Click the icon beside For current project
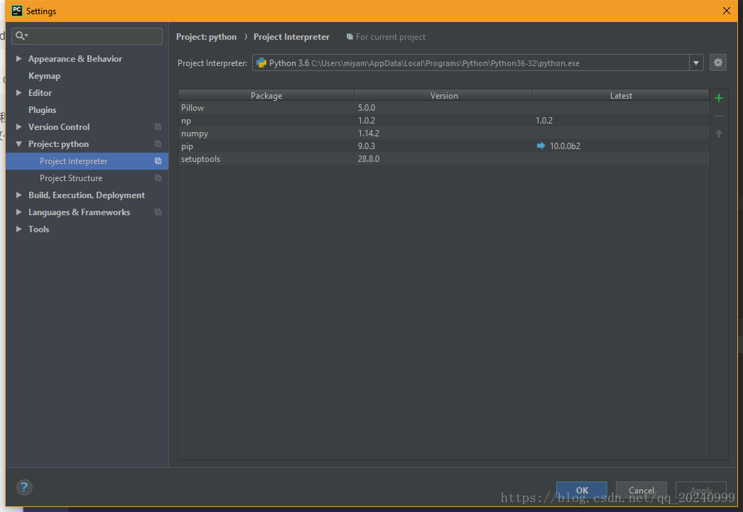This screenshot has height=512, width=743. pos(349,37)
